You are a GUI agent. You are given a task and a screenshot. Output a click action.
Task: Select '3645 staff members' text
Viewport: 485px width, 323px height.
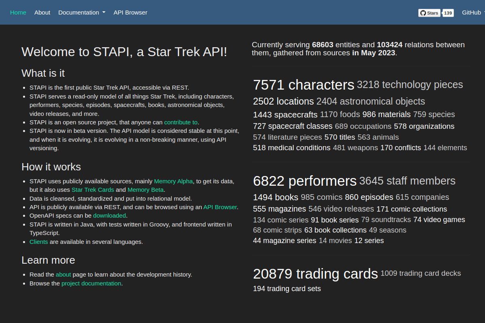coord(407,180)
